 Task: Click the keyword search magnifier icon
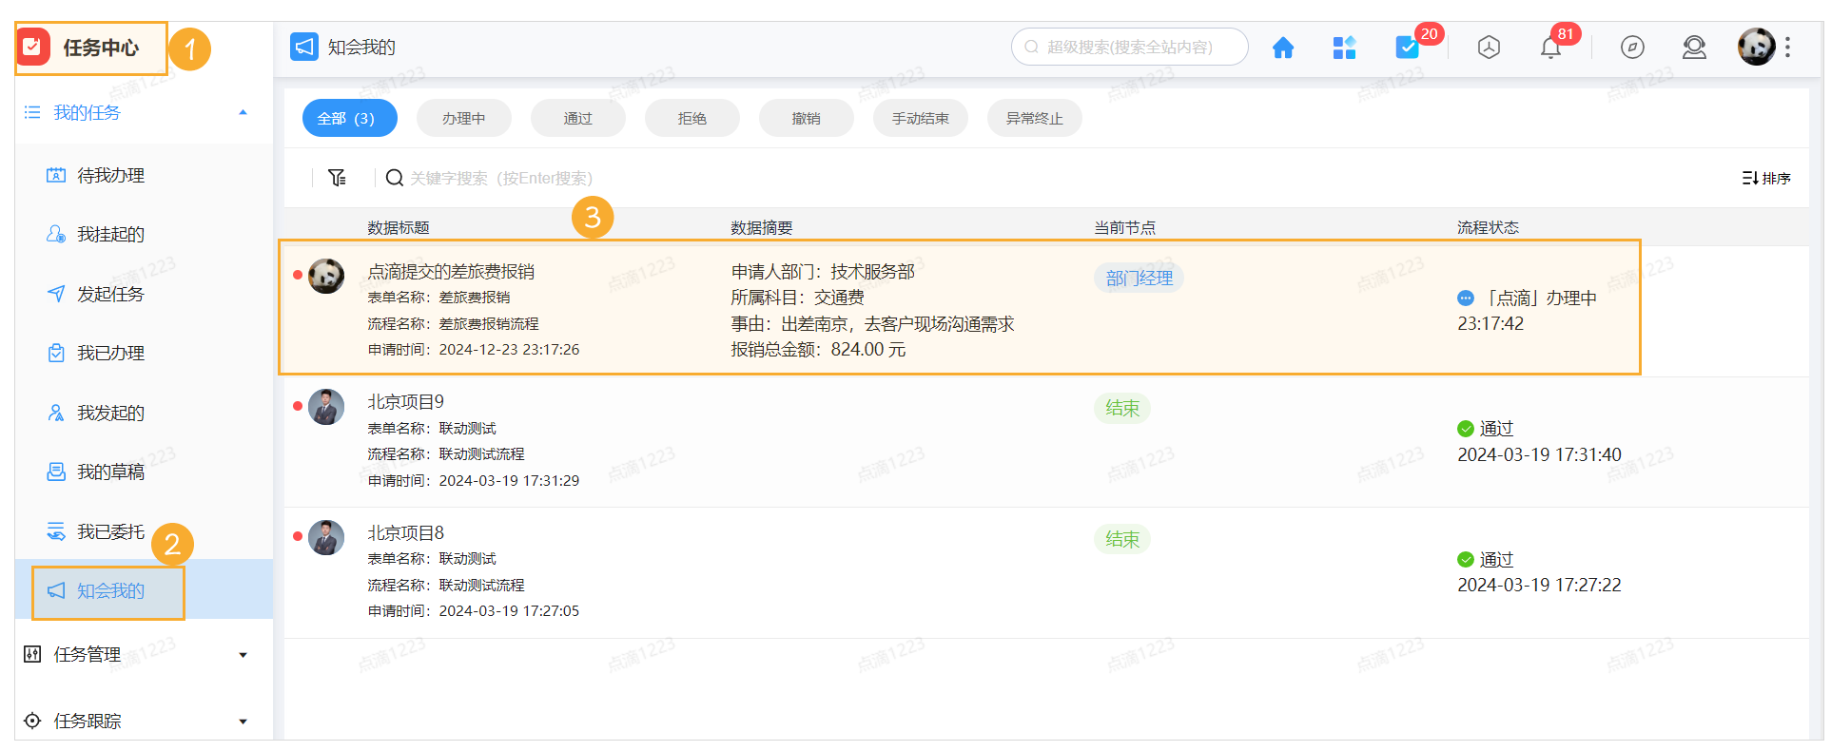pyautogui.click(x=394, y=178)
